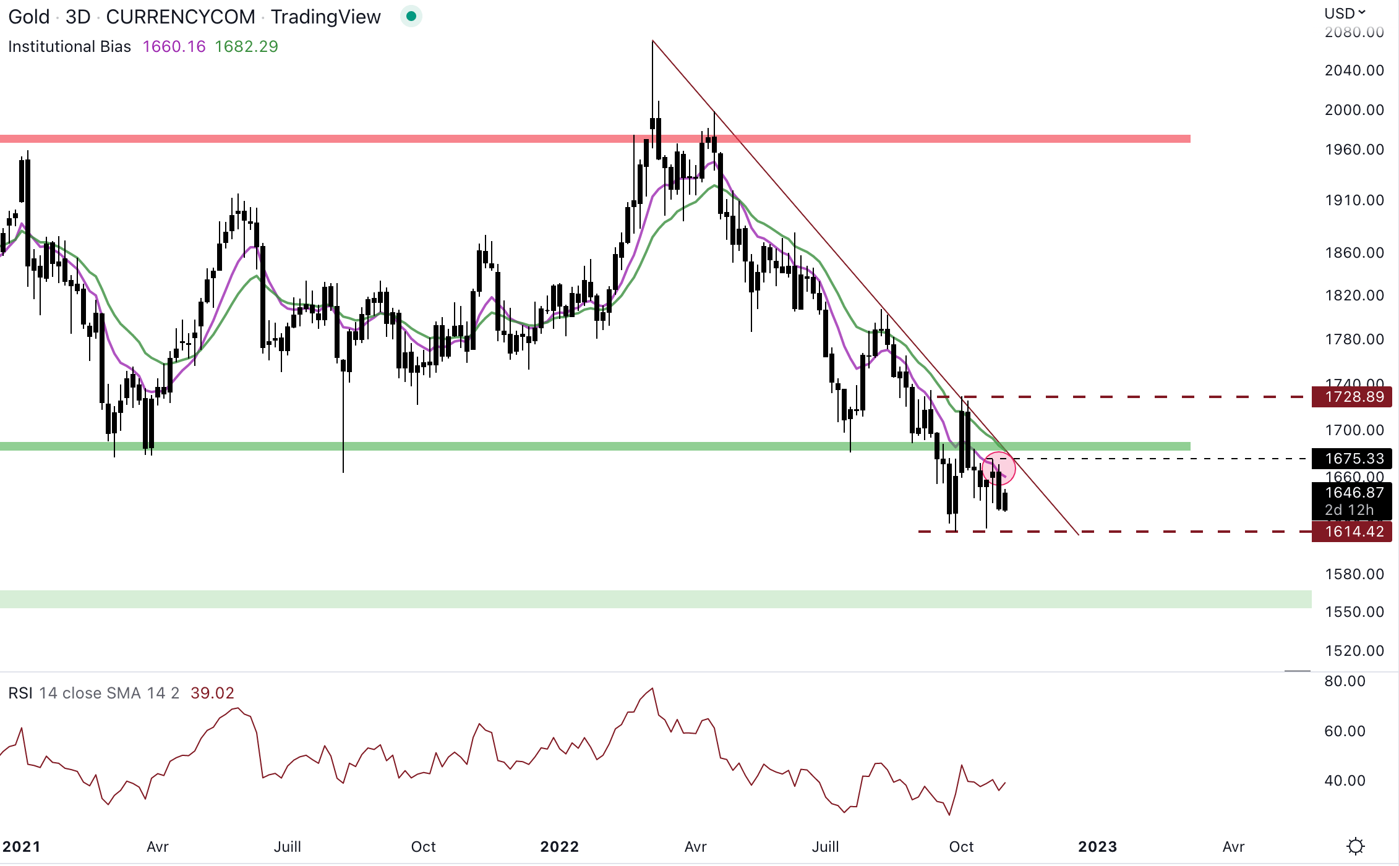
Task: Click the current price 1646.87 label
Action: pyautogui.click(x=1351, y=493)
